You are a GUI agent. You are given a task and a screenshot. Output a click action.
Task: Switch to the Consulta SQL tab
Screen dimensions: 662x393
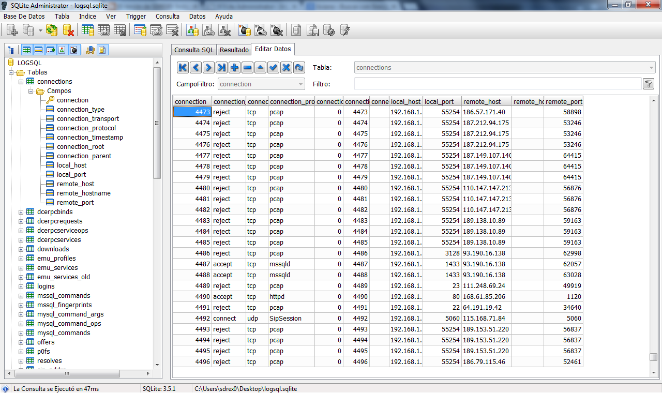(x=193, y=50)
